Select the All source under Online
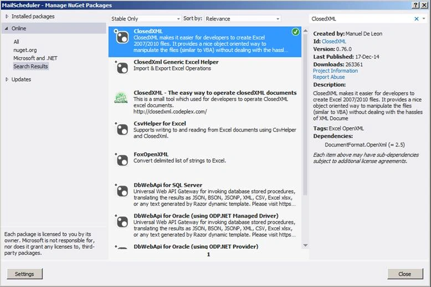Viewport: 431px width, 287px height. pyautogui.click(x=16, y=42)
